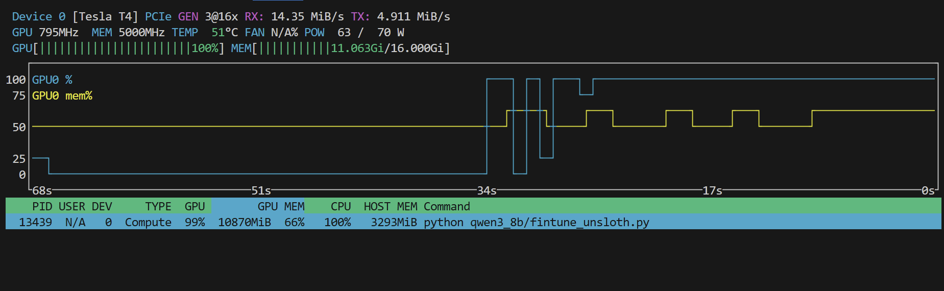
Task: Select the PID column header
Action: click(x=42, y=206)
